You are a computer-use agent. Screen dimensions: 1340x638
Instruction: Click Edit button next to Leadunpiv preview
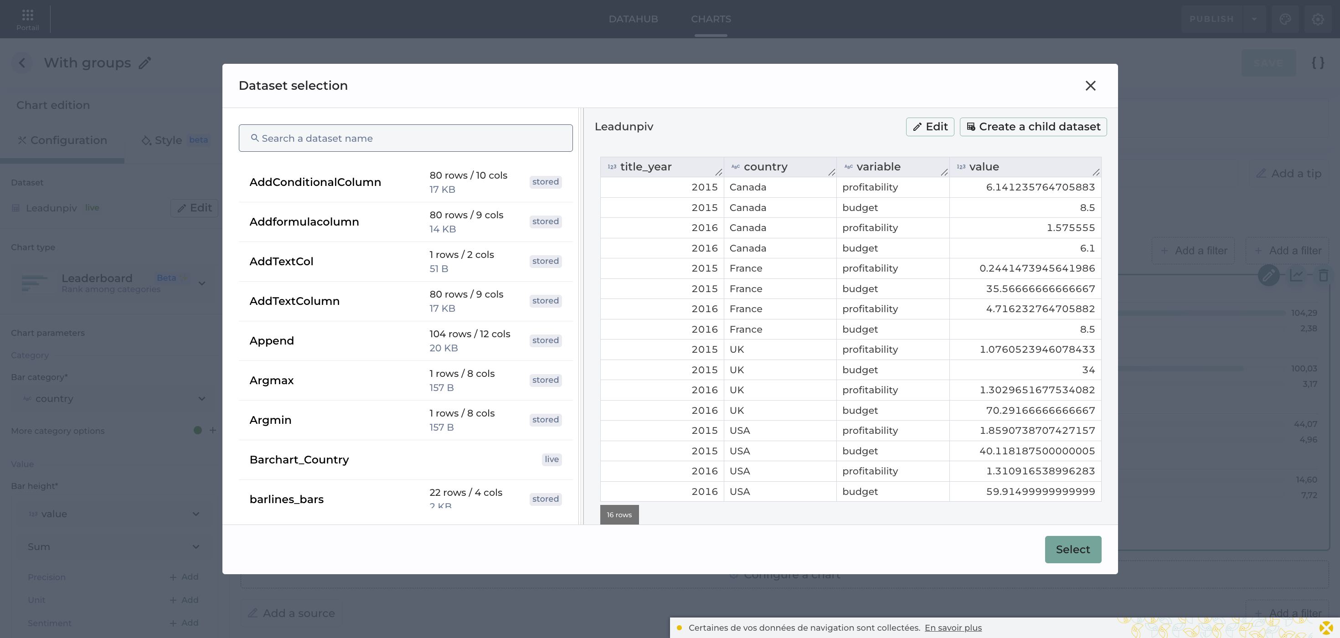pyautogui.click(x=930, y=127)
